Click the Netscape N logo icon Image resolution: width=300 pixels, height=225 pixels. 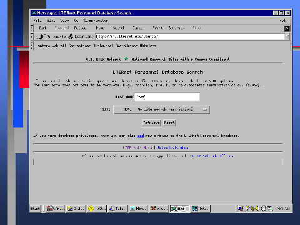tap(287, 28)
